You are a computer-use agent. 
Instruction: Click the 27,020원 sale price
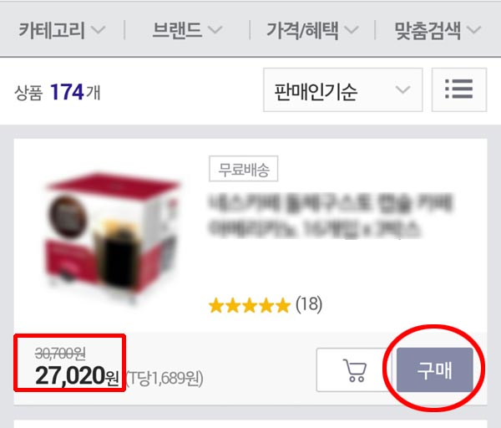click(x=77, y=375)
